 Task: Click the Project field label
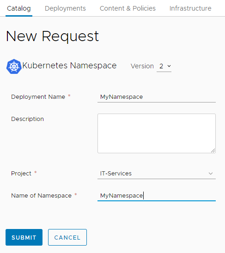[x=21, y=174]
